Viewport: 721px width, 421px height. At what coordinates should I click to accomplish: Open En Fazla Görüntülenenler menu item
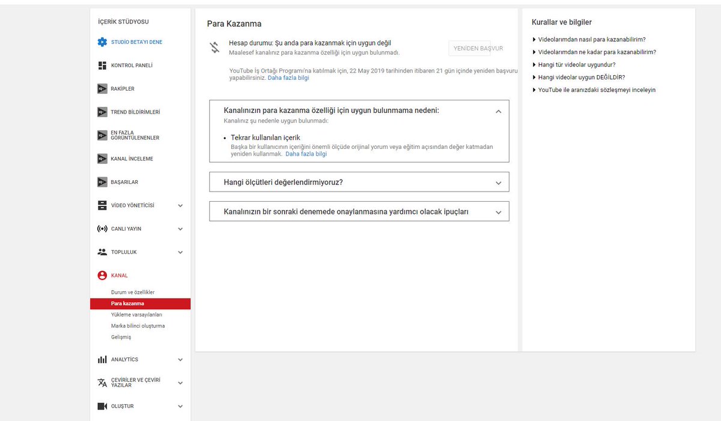click(x=135, y=135)
